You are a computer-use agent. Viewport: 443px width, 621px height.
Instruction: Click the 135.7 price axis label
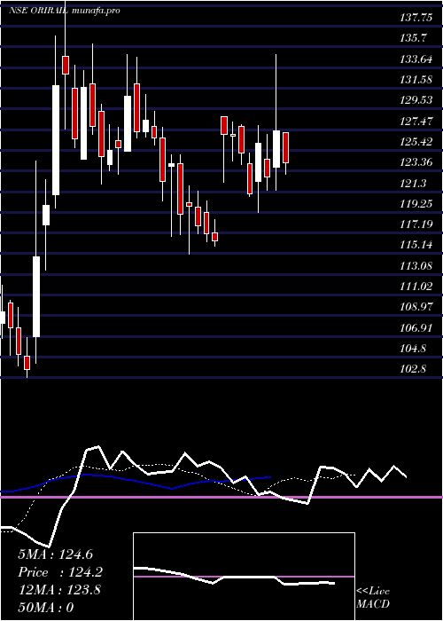(x=414, y=38)
